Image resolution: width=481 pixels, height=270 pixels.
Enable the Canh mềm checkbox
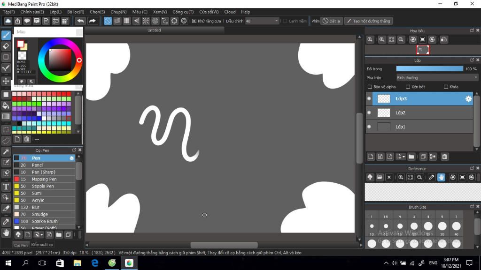tap(285, 21)
